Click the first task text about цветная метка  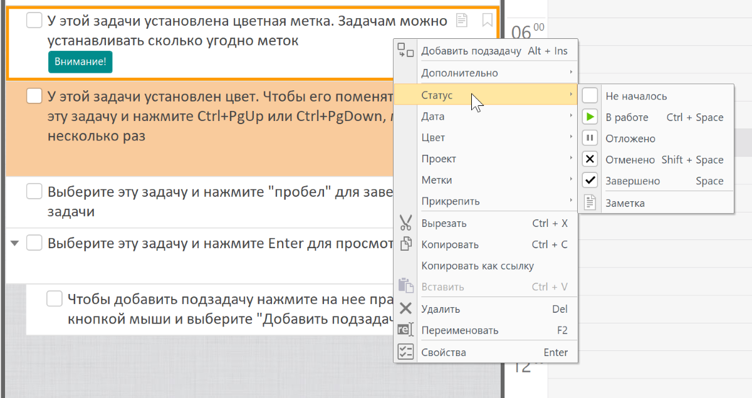(248, 31)
